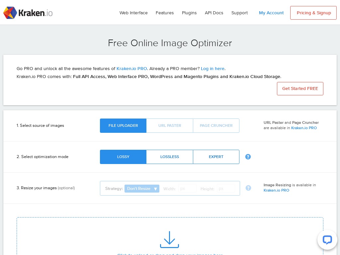Open Plugins in the navigation
The height and width of the screenshot is (255, 340).
point(189,13)
